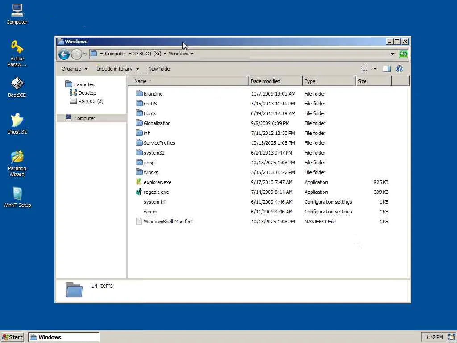
Task: Select the Globalization folder name
Action: click(x=157, y=123)
